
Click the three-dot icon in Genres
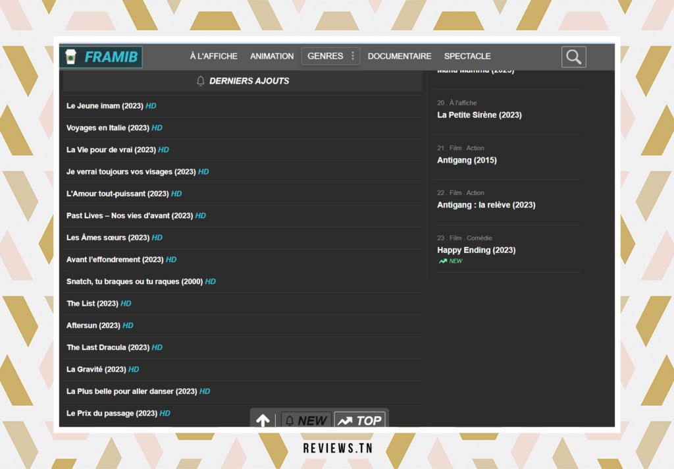pos(353,56)
